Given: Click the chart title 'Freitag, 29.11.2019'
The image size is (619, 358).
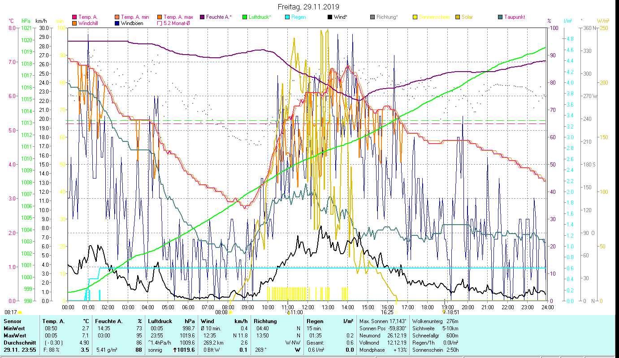Looking at the screenshot, I should [308, 7].
